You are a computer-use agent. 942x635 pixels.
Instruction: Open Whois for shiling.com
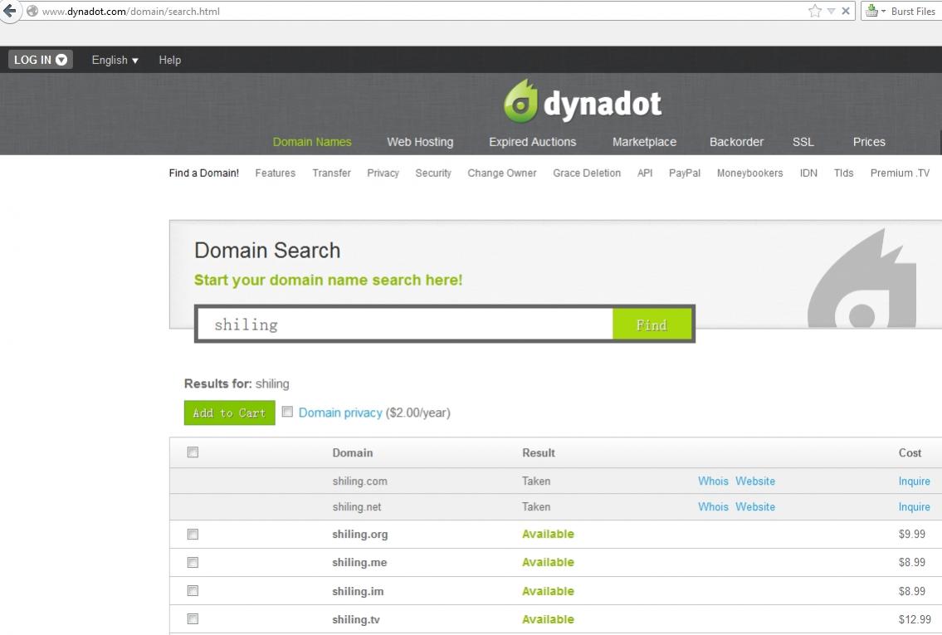(x=713, y=481)
